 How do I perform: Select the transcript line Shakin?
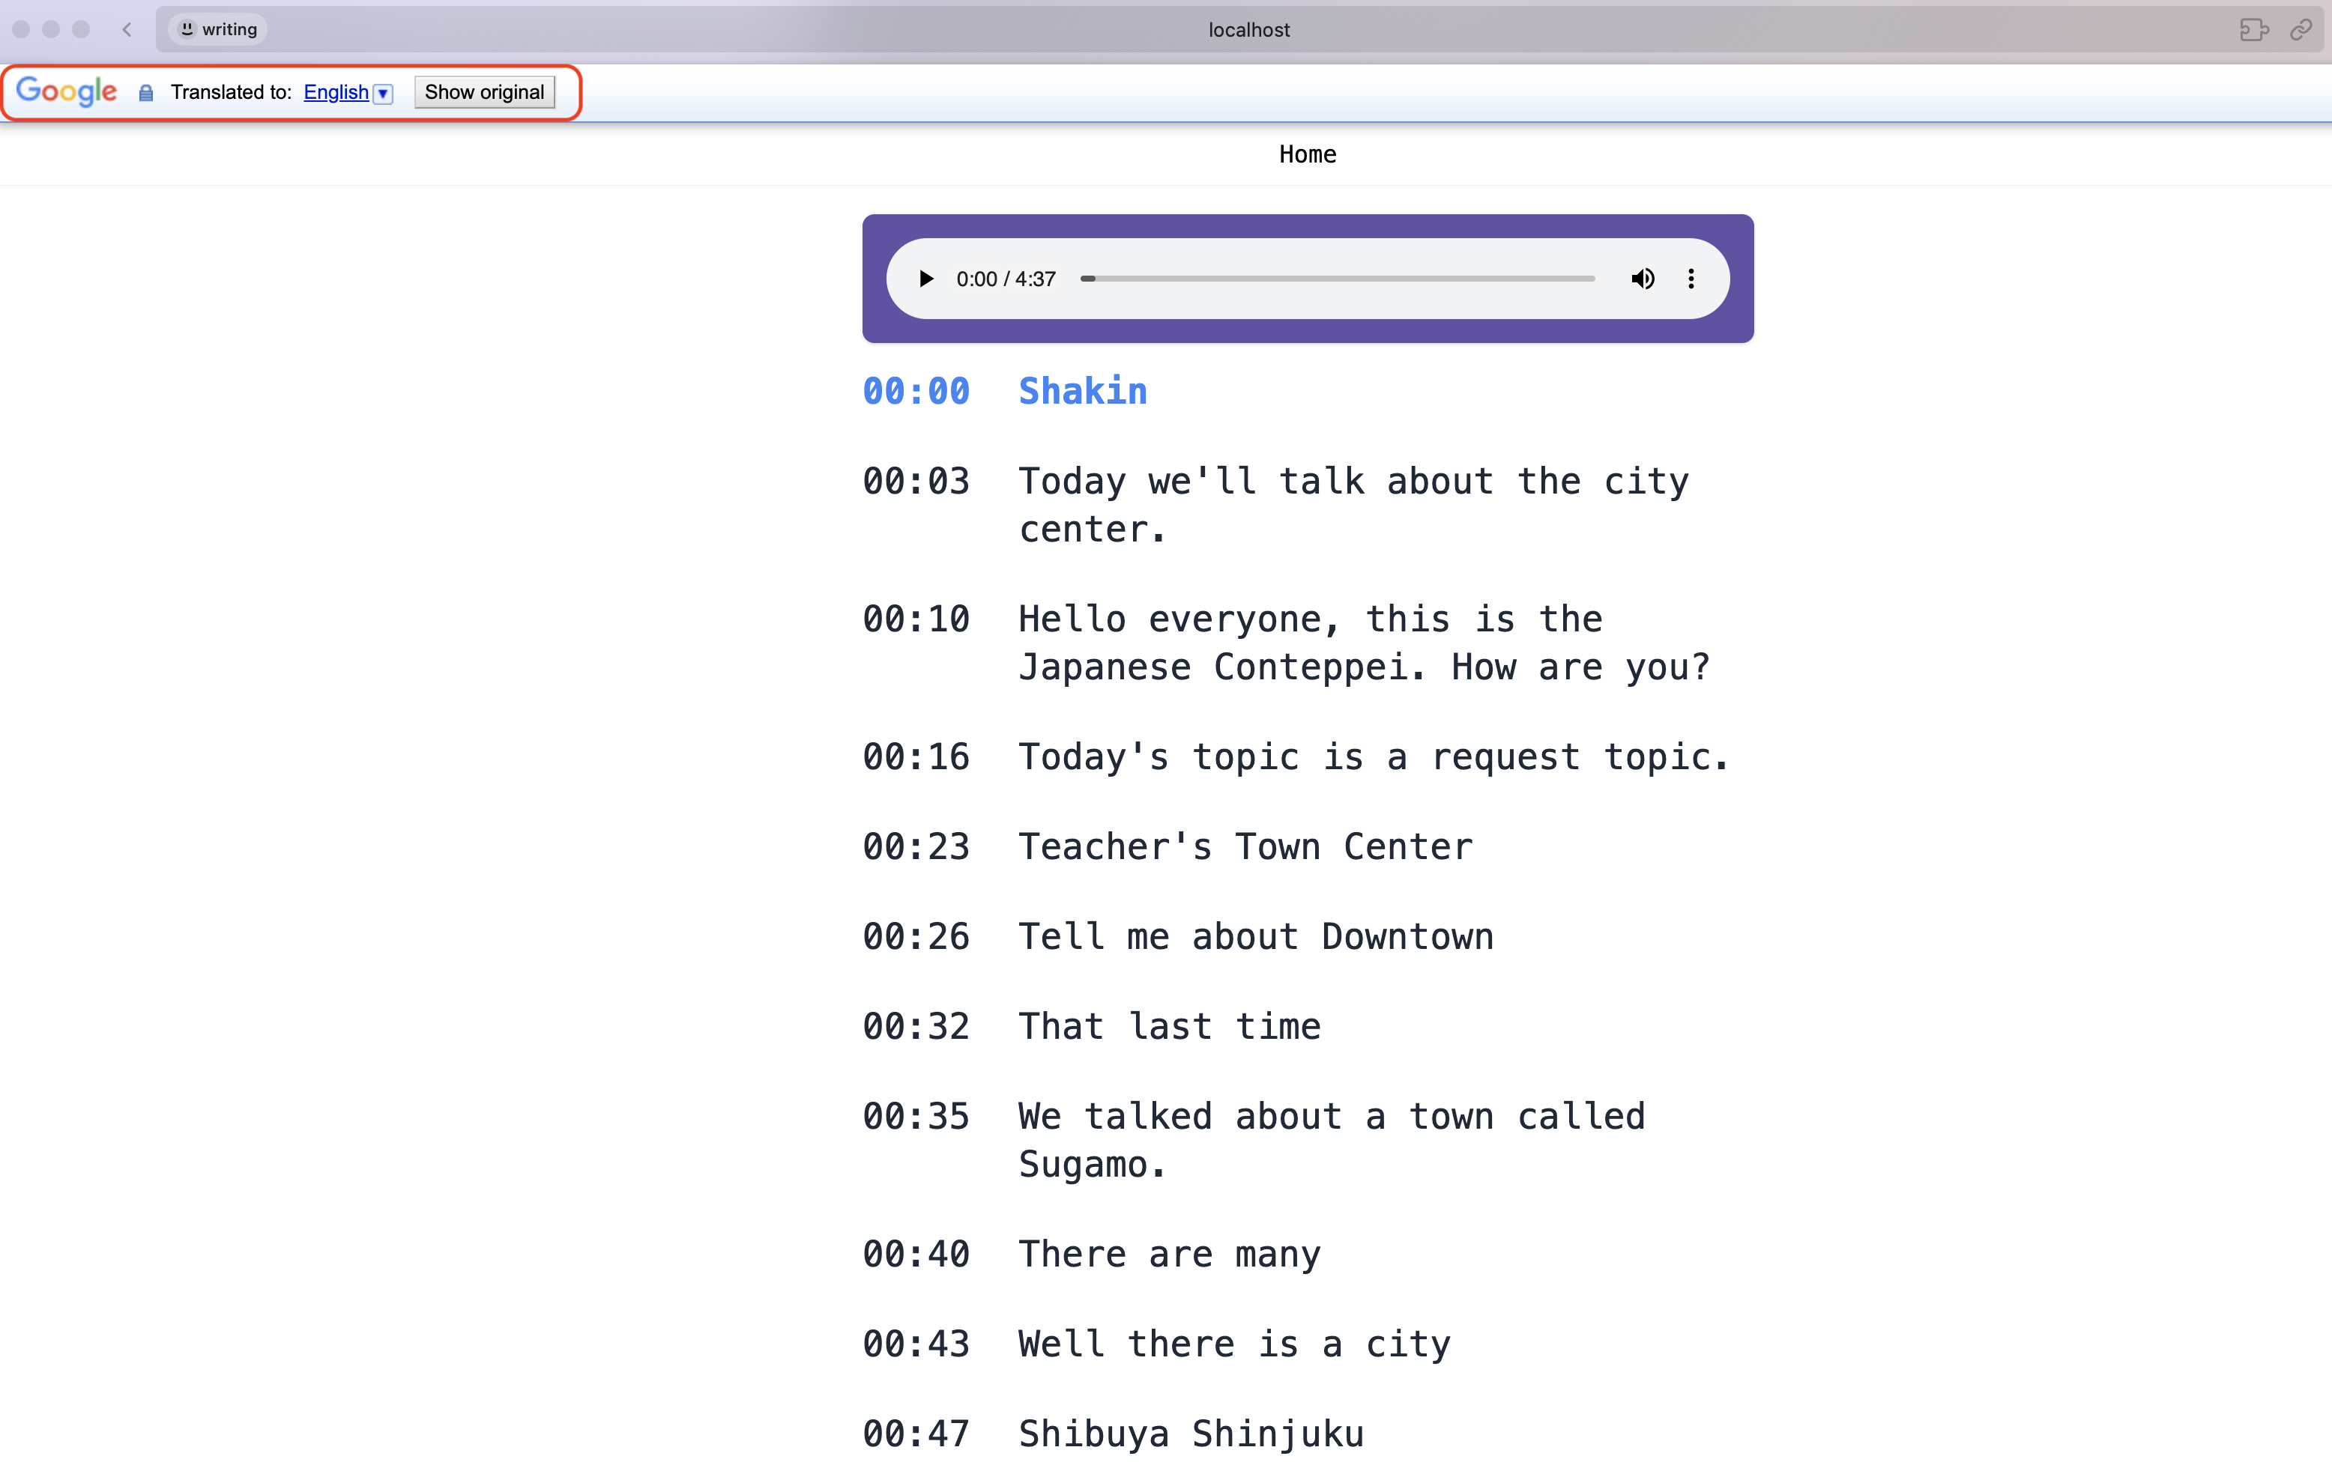[1083, 391]
